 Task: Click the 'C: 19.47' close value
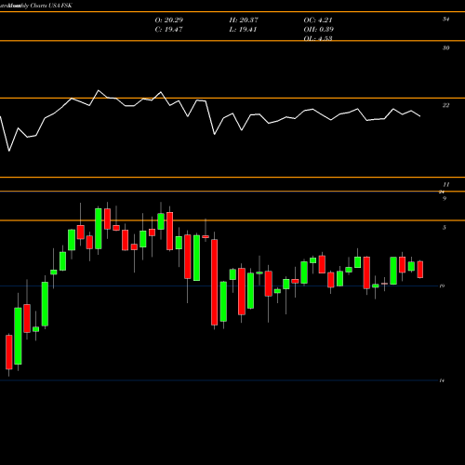coord(168,30)
